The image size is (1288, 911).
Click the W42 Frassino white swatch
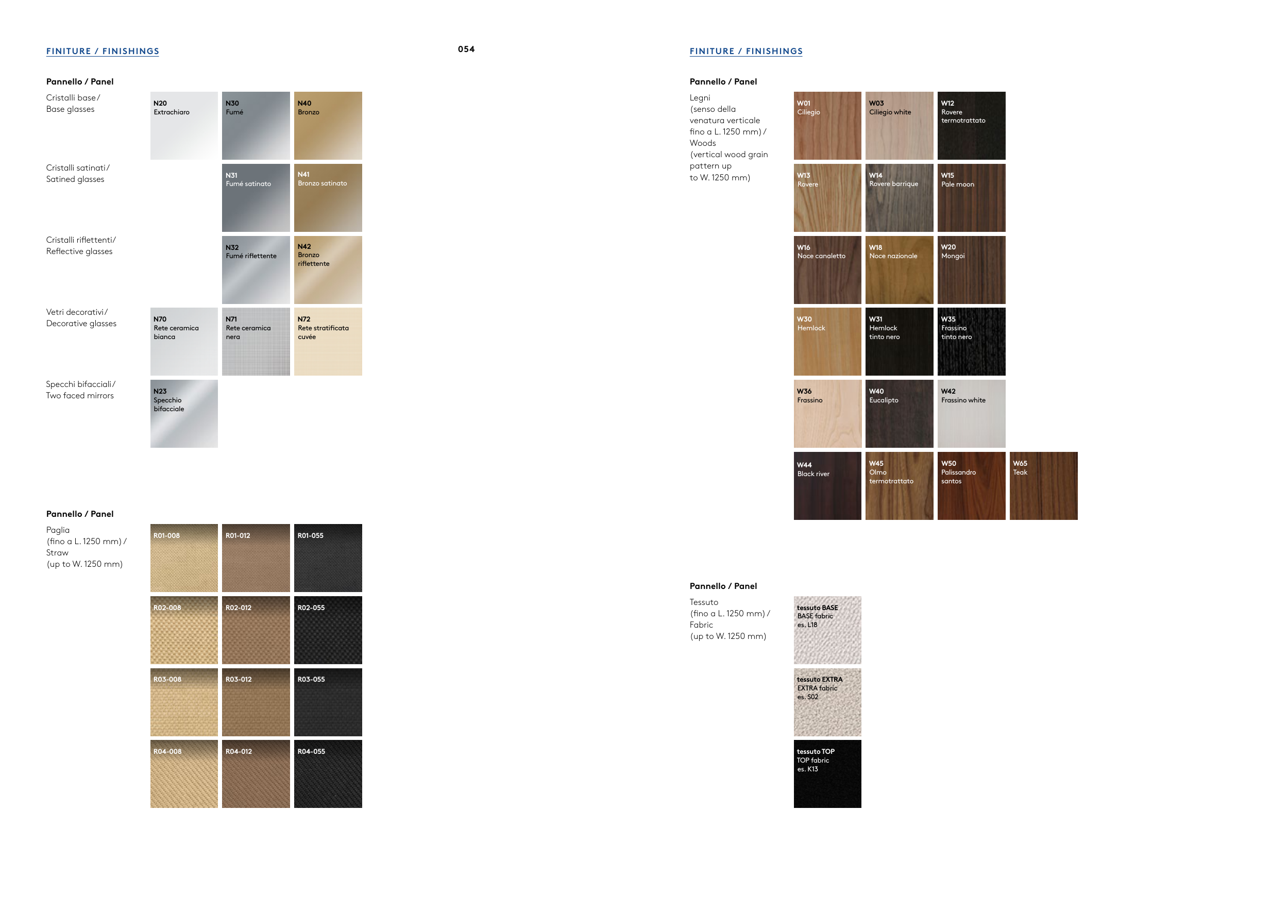pos(971,414)
